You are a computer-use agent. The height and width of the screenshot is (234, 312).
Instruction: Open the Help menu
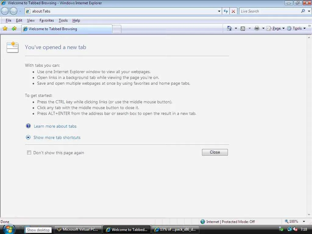pos(76,20)
